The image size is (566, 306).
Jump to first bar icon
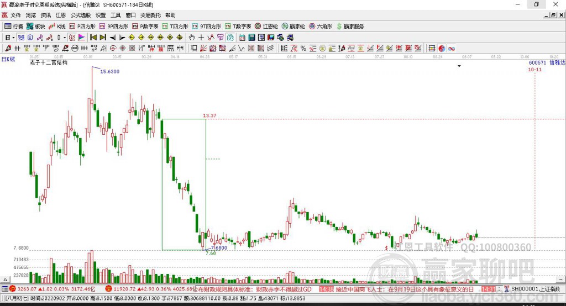coord(93,38)
